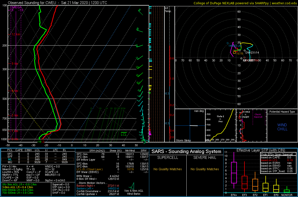
Task: Select the SFC-6km kinematics row
Action: 112,163
